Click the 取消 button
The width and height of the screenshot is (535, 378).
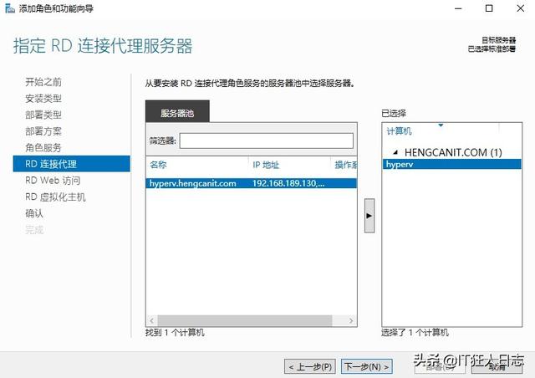pyautogui.click(x=497, y=366)
